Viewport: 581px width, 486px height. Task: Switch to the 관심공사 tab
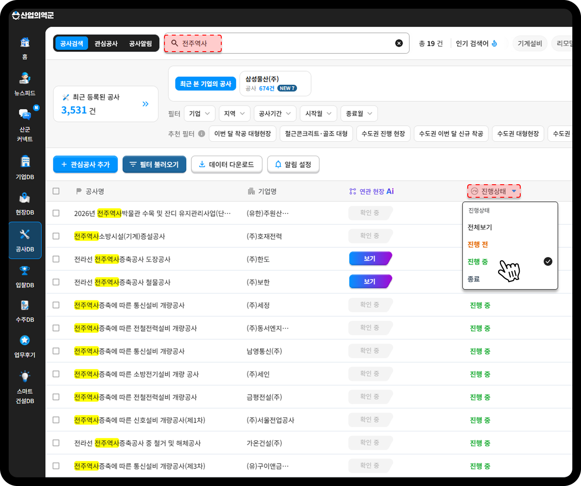(x=106, y=43)
